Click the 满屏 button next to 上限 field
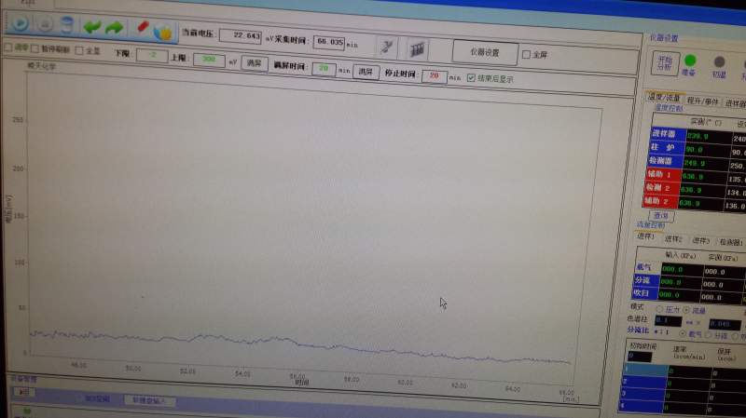The image size is (746, 418). point(254,63)
